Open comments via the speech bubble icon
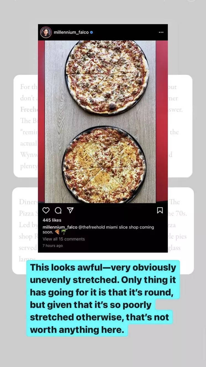 click(x=58, y=211)
